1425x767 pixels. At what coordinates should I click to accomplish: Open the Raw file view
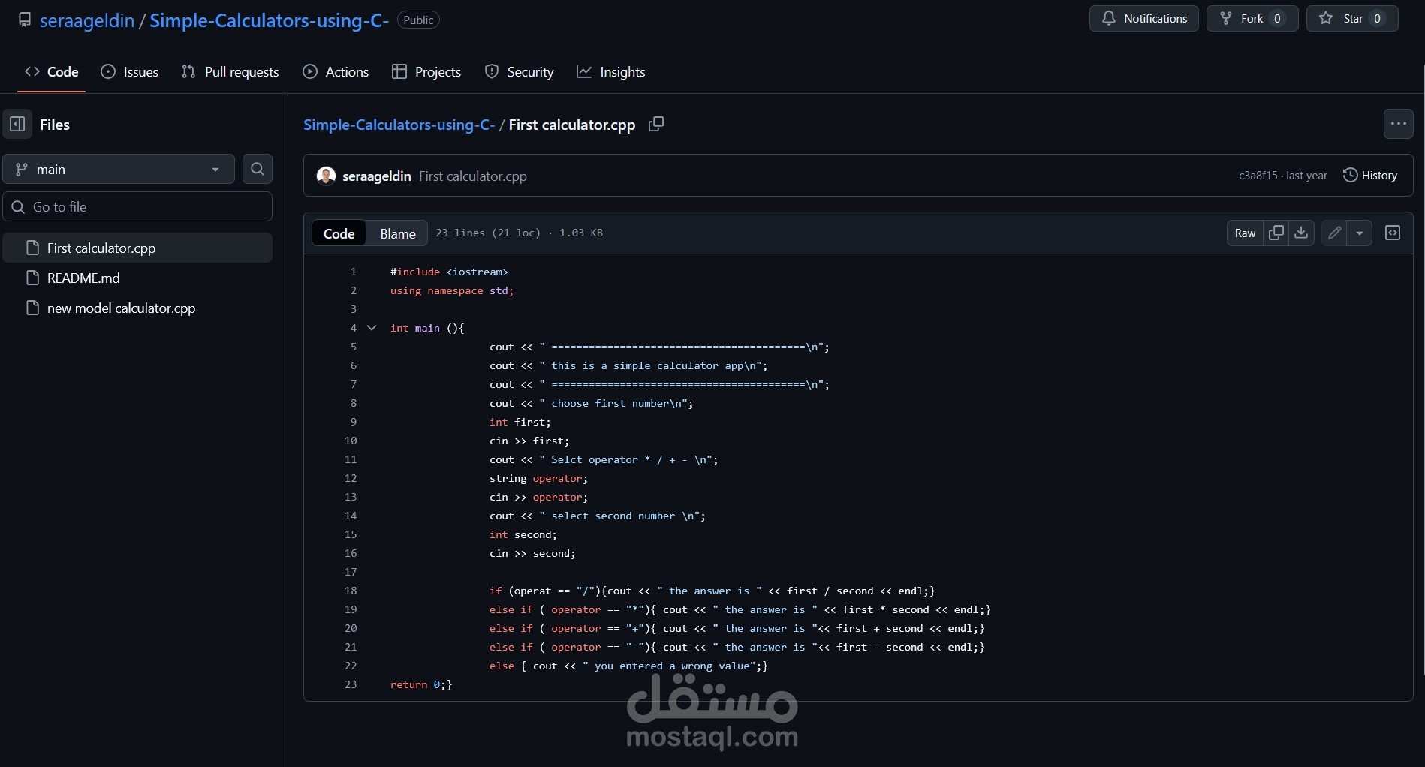click(x=1245, y=233)
